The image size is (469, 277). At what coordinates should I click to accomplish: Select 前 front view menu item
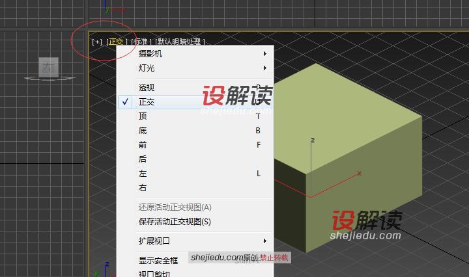point(143,145)
